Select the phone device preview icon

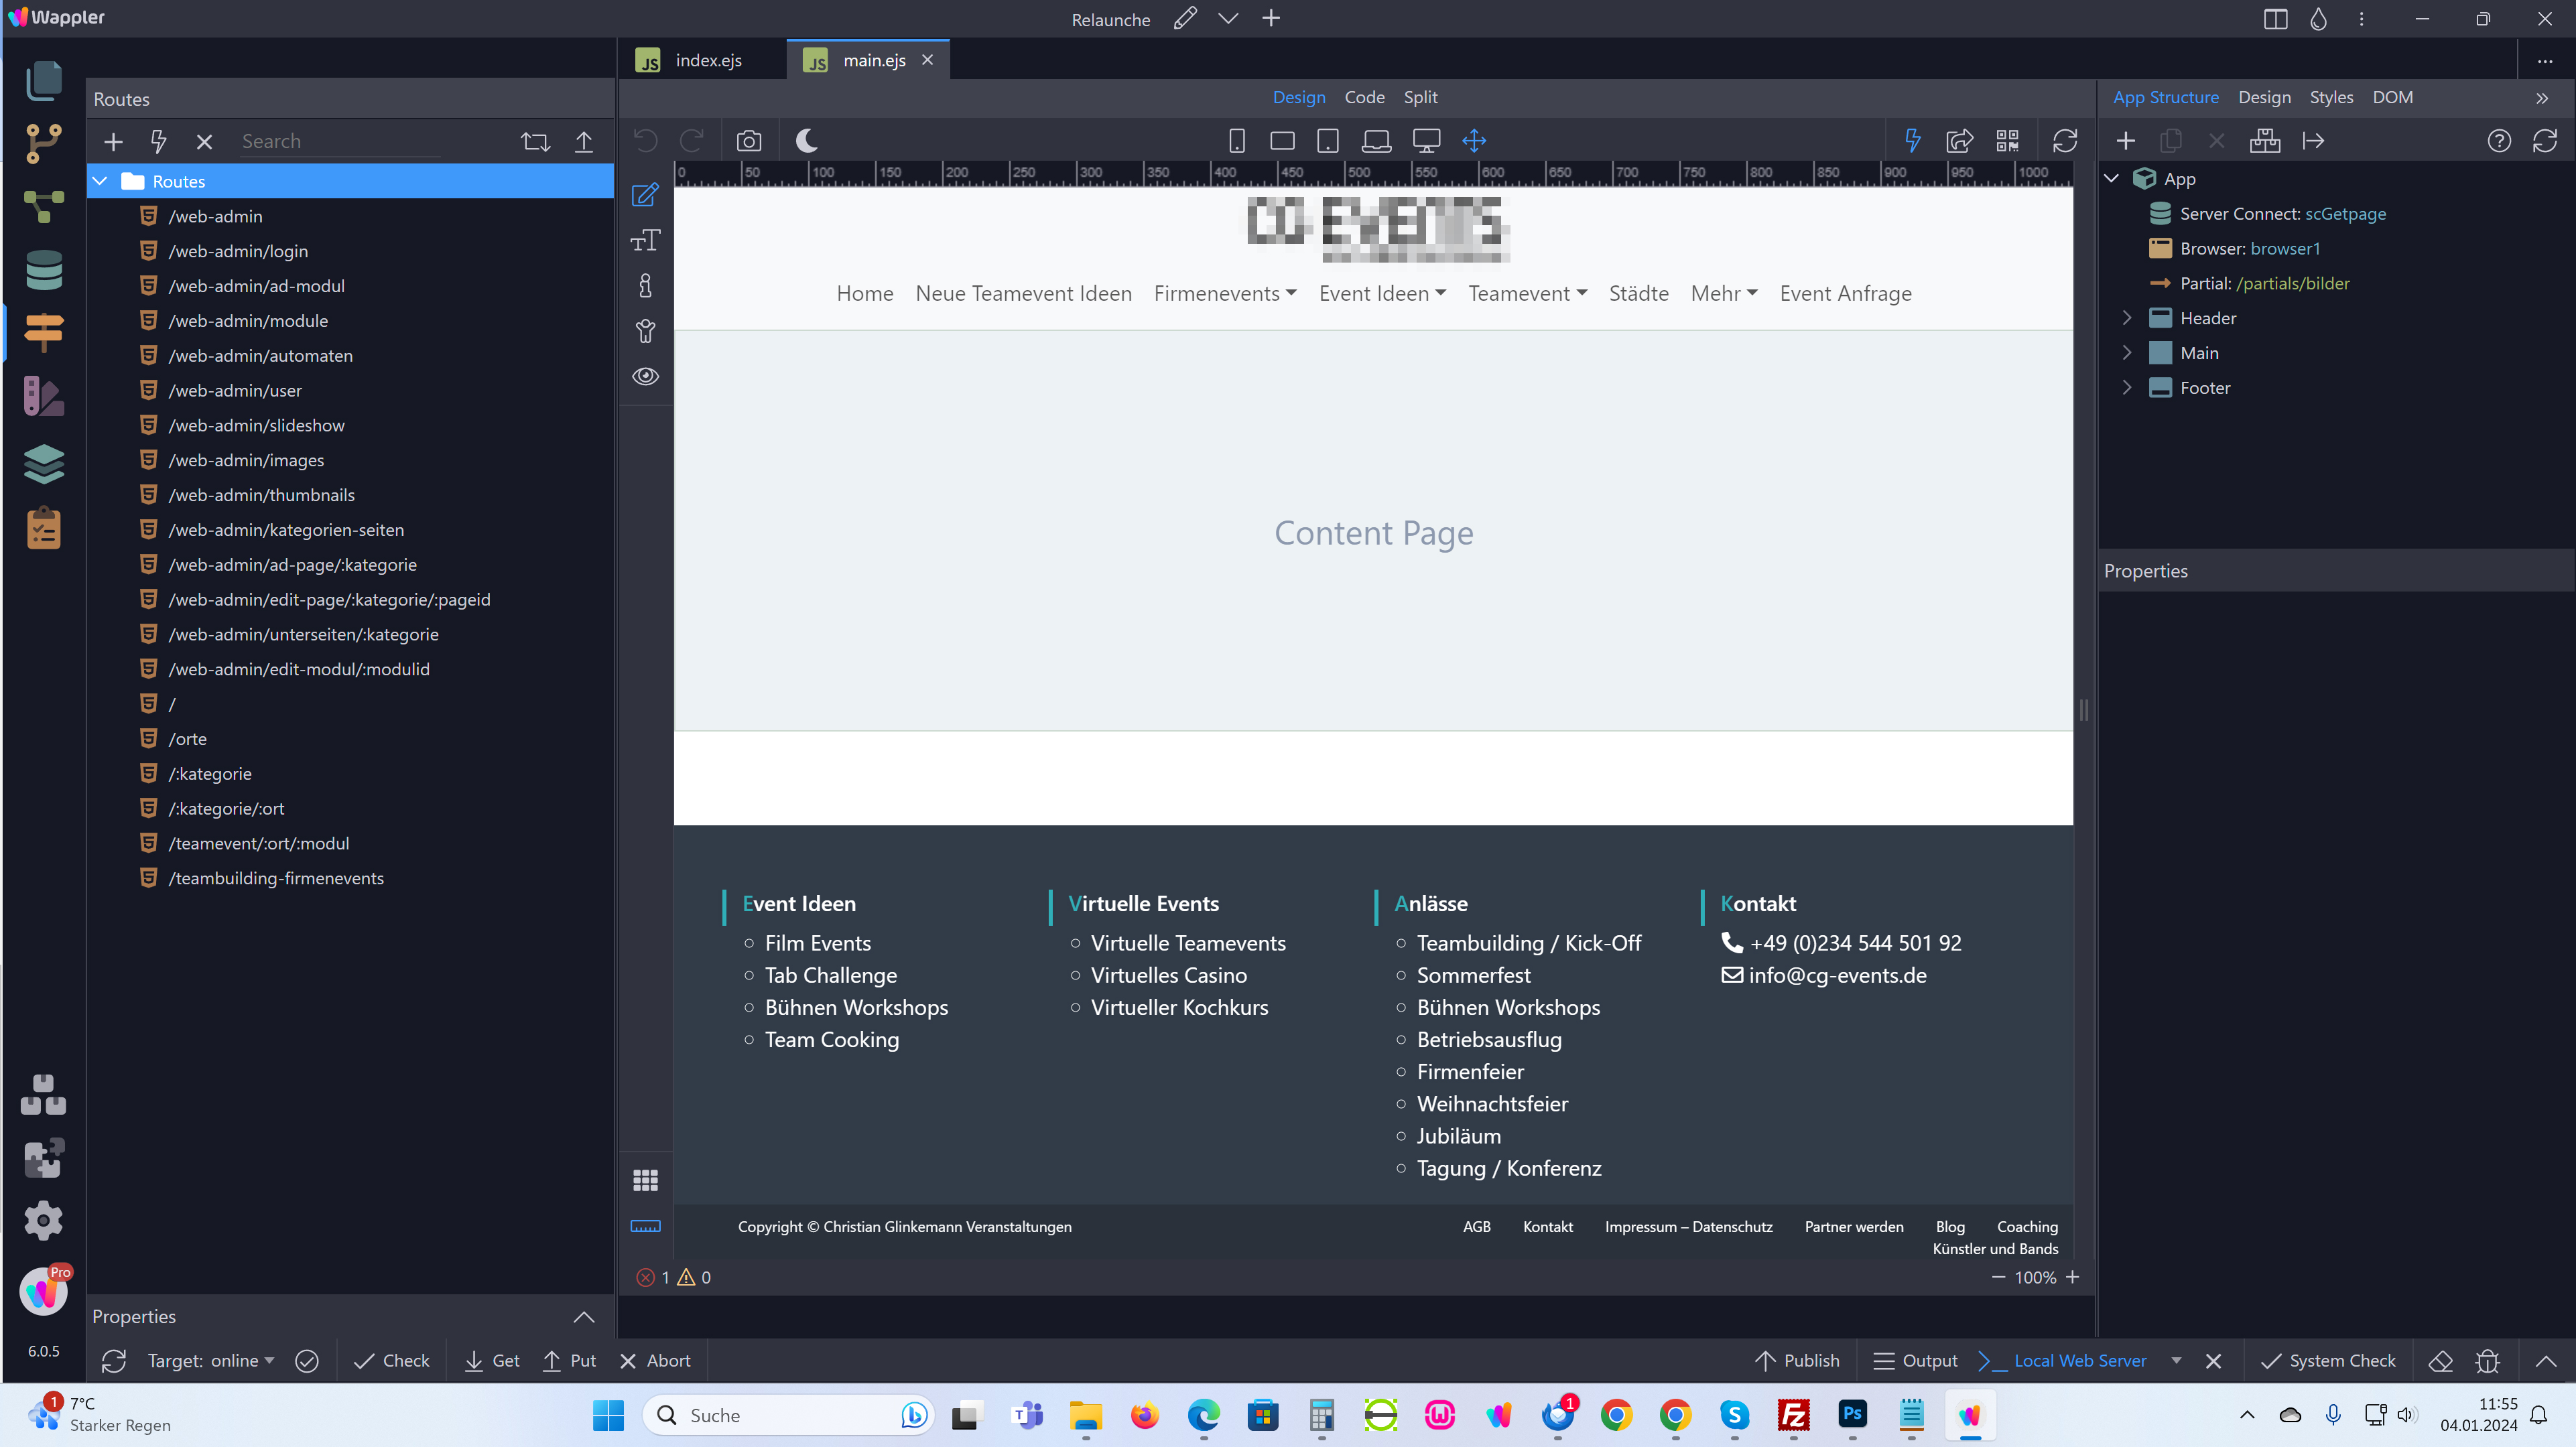1236,141
